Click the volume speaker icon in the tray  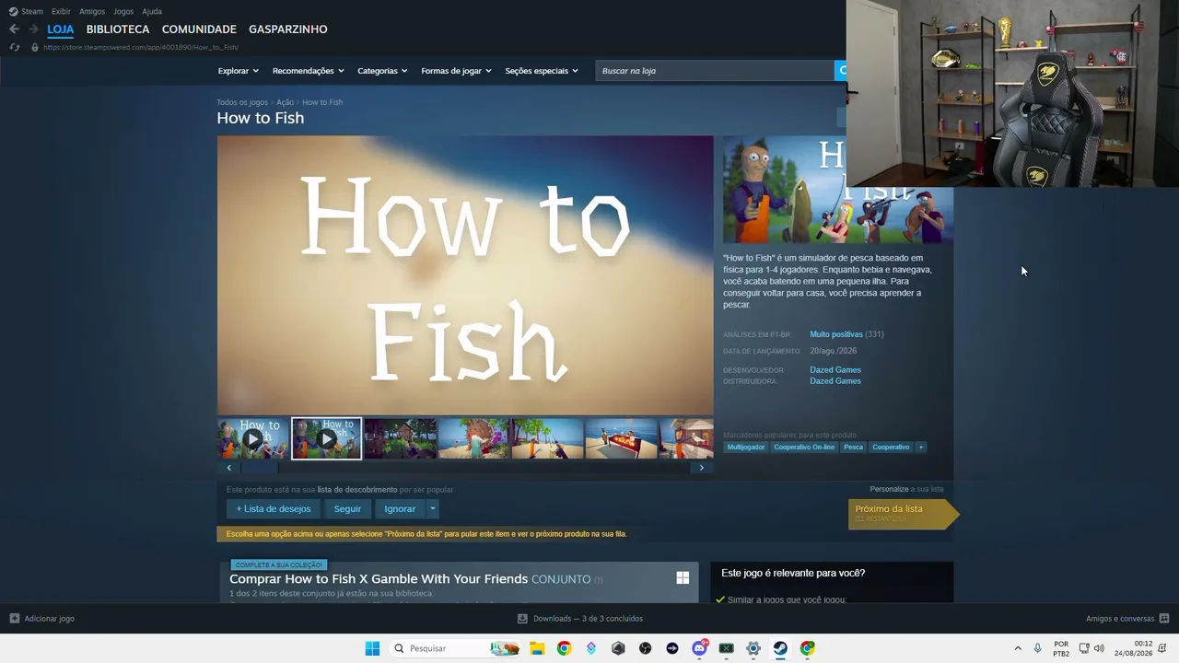[1099, 648]
